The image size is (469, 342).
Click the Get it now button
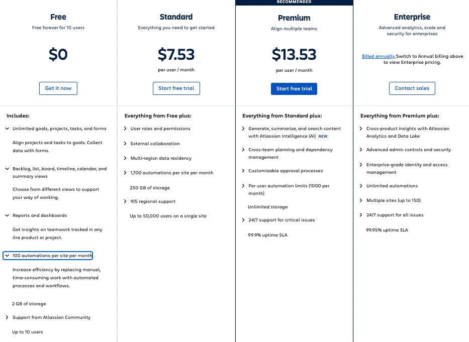58,88
